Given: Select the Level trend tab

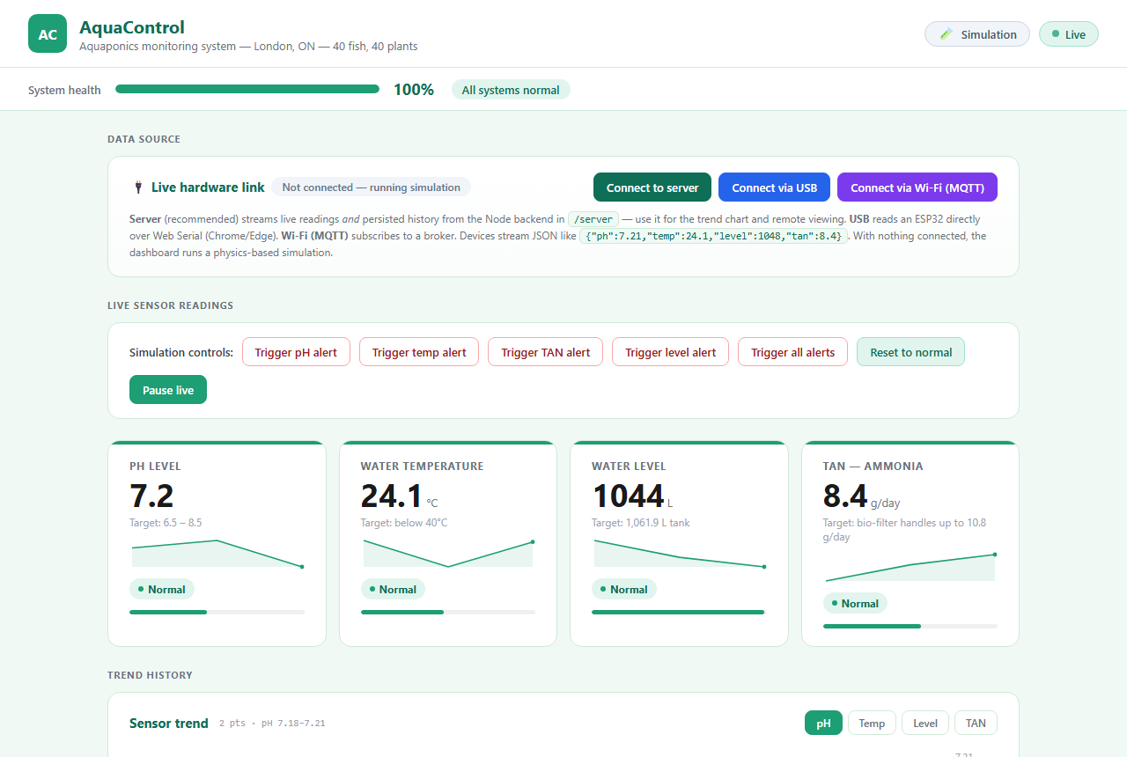Looking at the screenshot, I should click(x=925, y=723).
